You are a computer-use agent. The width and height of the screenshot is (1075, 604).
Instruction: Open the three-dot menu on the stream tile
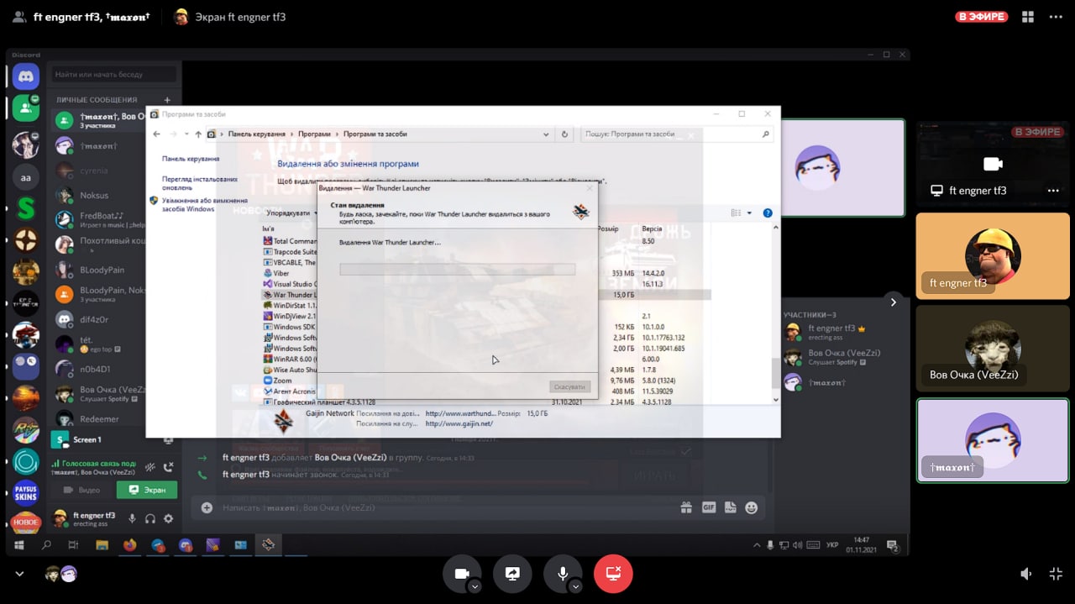click(1053, 191)
